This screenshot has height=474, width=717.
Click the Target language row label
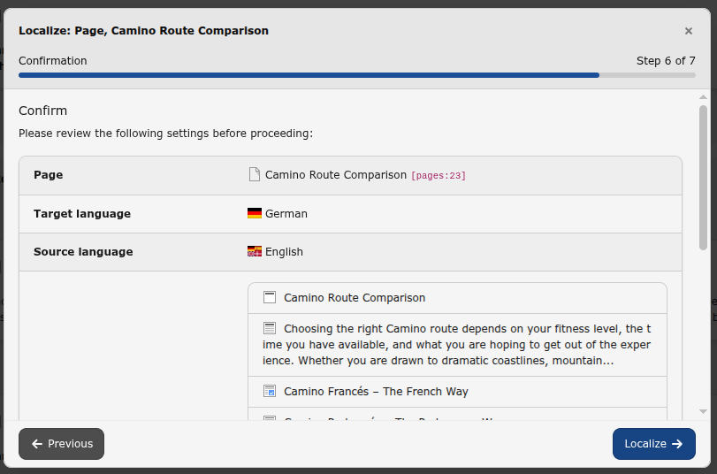click(82, 214)
